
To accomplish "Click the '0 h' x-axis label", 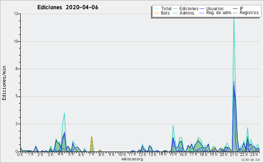I will click(20, 154).
